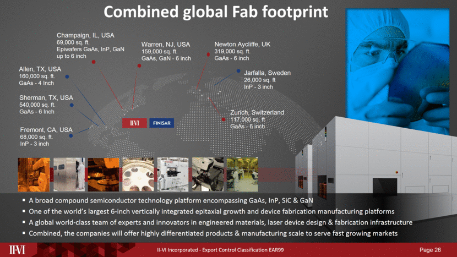Click the blue dot marker beside Allen, TX
The height and width of the screenshot is (257, 457).
pos(67,77)
